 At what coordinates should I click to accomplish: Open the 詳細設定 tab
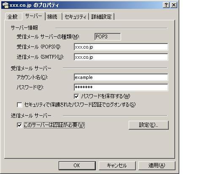pyautogui.click(x=101, y=17)
